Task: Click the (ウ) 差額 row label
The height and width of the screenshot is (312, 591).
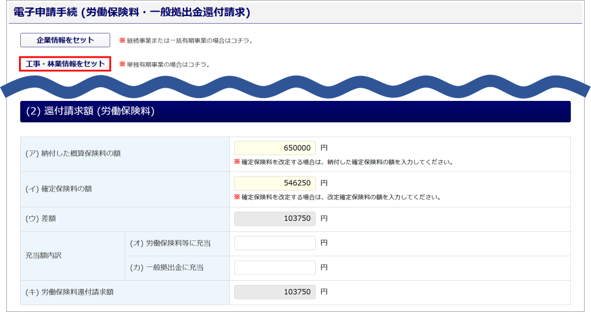Action: (x=41, y=219)
